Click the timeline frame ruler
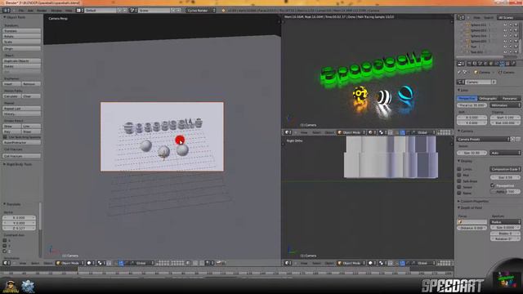The width and height of the screenshot is (523, 294). coord(227,273)
